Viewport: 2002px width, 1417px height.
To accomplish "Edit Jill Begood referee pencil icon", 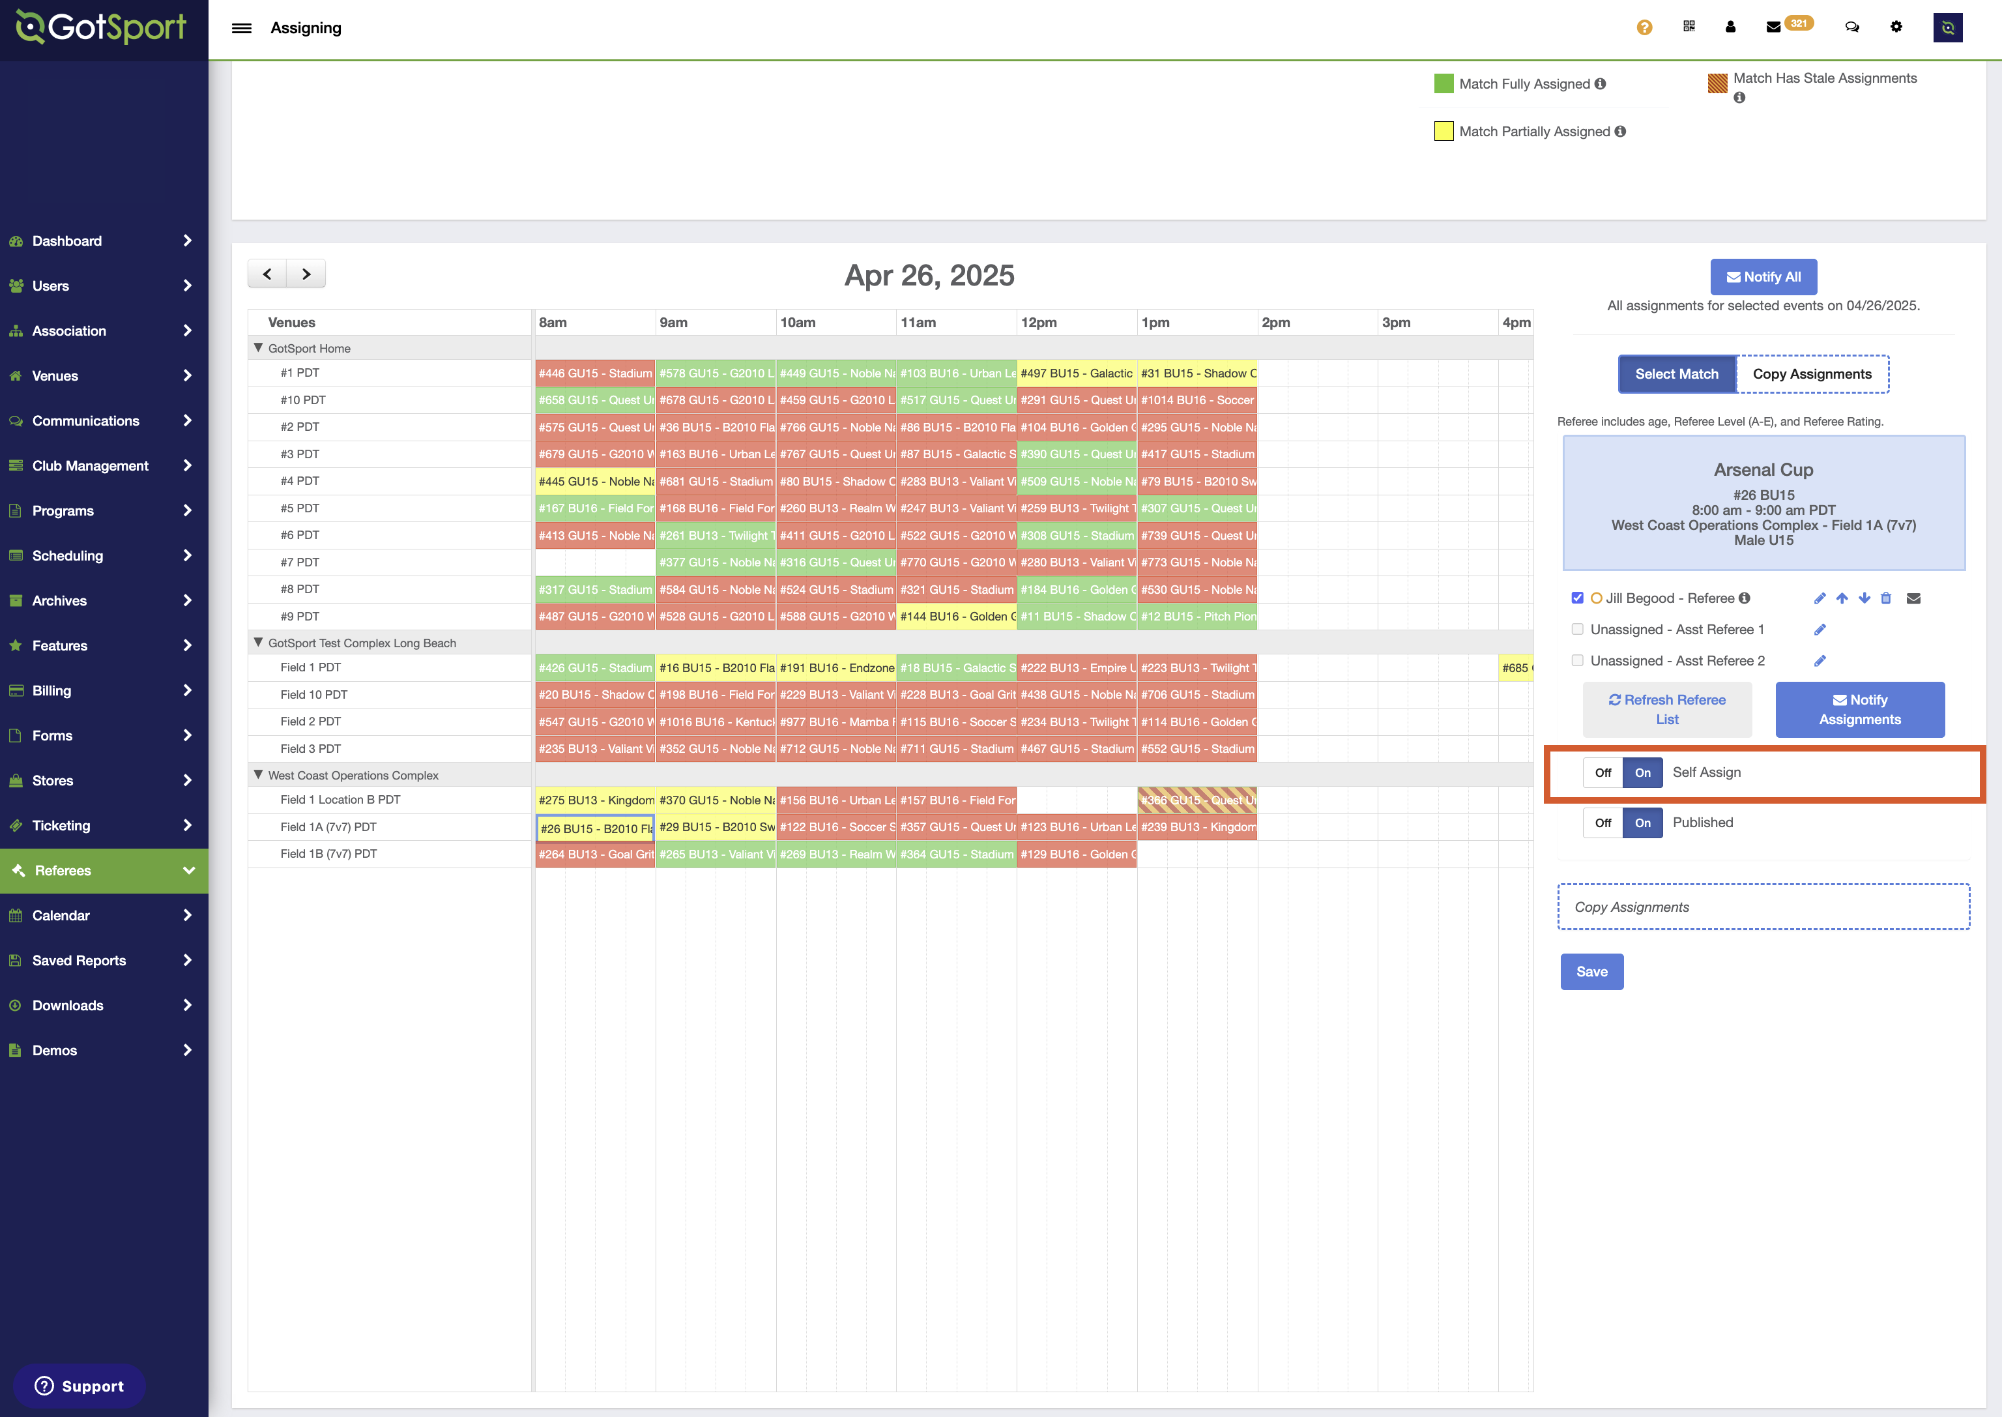I will pyautogui.click(x=1820, y=598).
